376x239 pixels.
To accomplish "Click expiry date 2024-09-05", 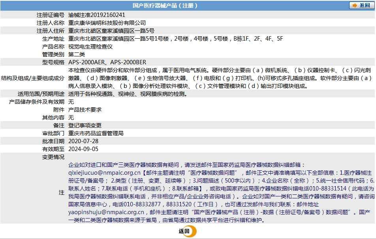I will tap(83, 149).
